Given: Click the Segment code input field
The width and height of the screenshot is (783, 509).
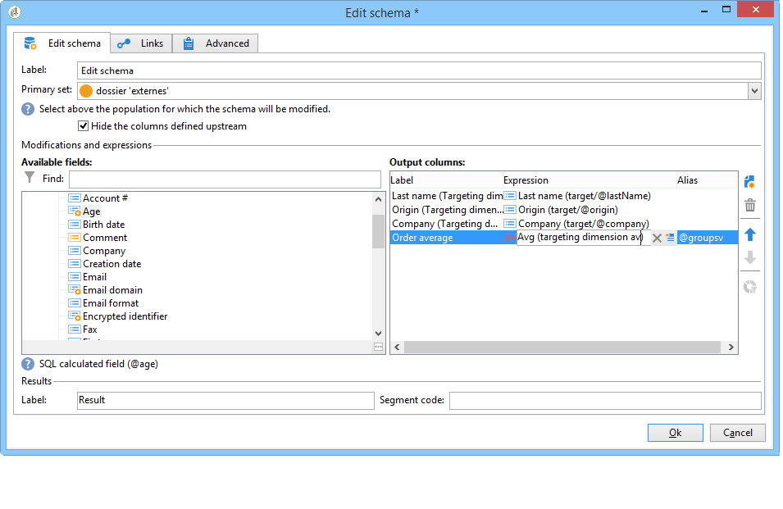Looking at the screenshot, I should [605, 400].
